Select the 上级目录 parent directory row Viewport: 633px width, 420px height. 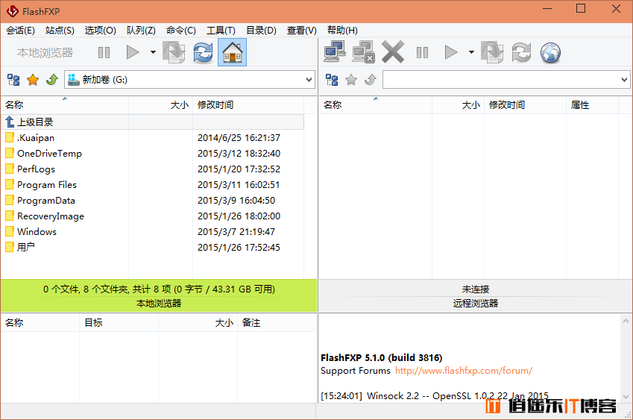(x=153, y=122)
